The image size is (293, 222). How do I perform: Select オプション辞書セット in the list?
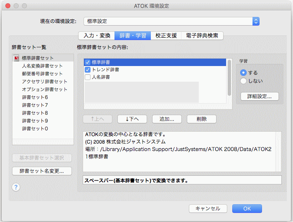tap(43, 90)
